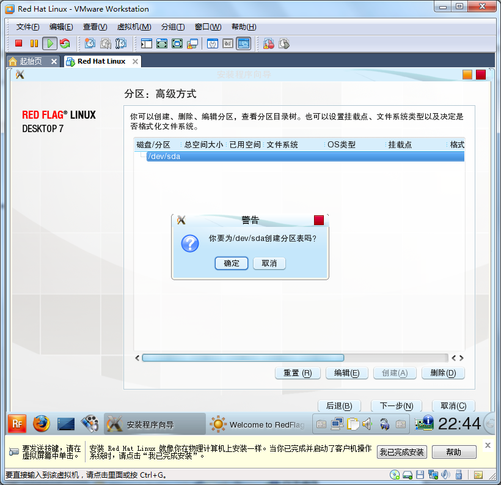Open the blue desktop icon in guest taskbar
The width and height of the screenshot is (501, 485).
66,424
